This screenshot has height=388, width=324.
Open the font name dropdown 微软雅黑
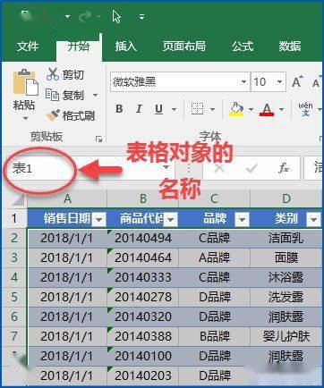tap(243, 81)
